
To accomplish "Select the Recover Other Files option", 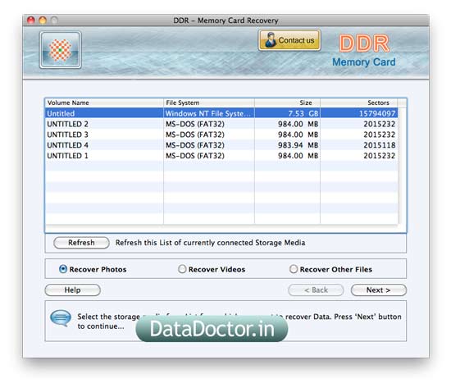I will pos(294,269).
